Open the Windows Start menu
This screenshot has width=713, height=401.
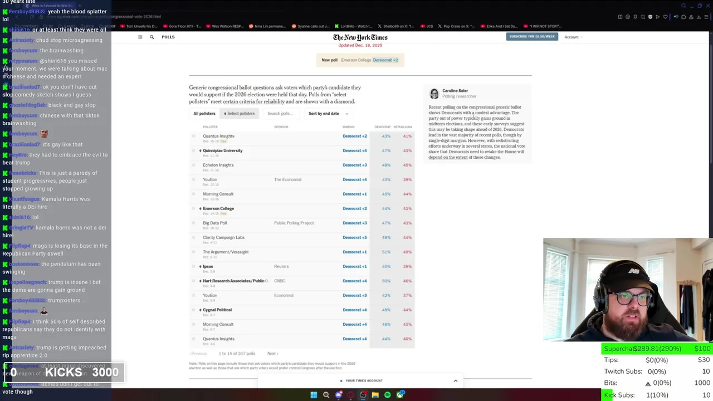[x=314, y=395]
